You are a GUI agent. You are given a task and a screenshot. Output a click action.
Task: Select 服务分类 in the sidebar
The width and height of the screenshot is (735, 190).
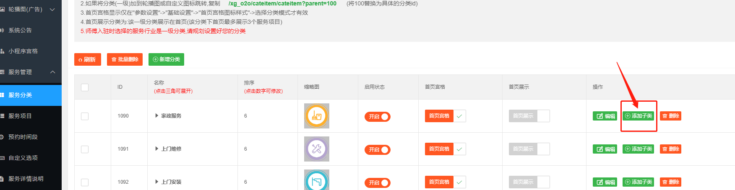(31, 95)
